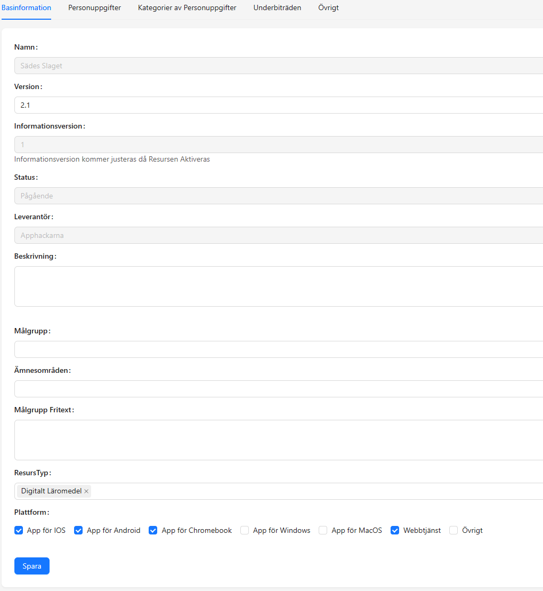Open Kategorier av Personuppgifter tab
The width and height of the screenshot is (543, 591).
pyautogui.click(x=187, y=7)
